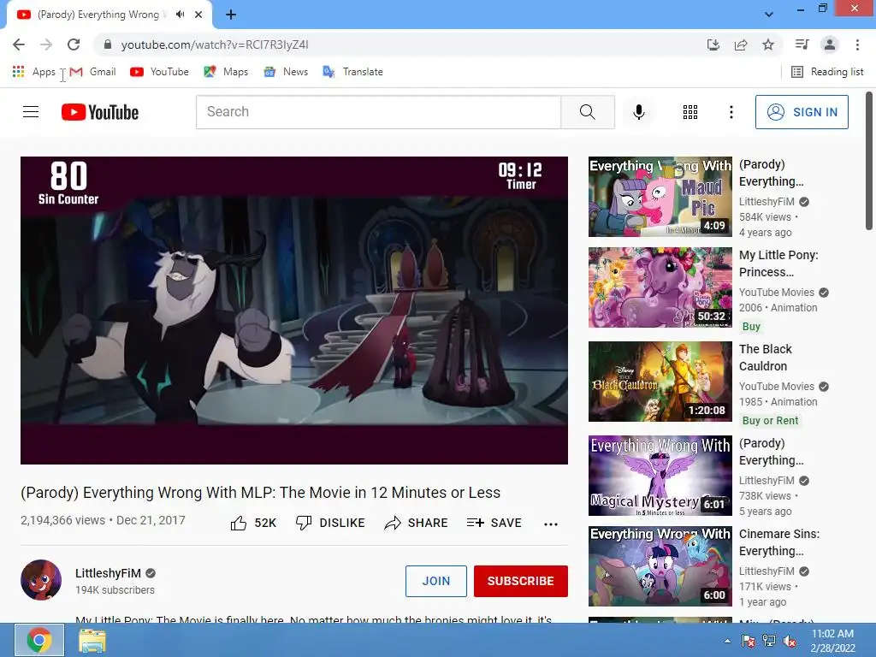This screenshot has width=876, height=657.
Task: Bookmark this page with the star icon
Action: coord(768,44)
